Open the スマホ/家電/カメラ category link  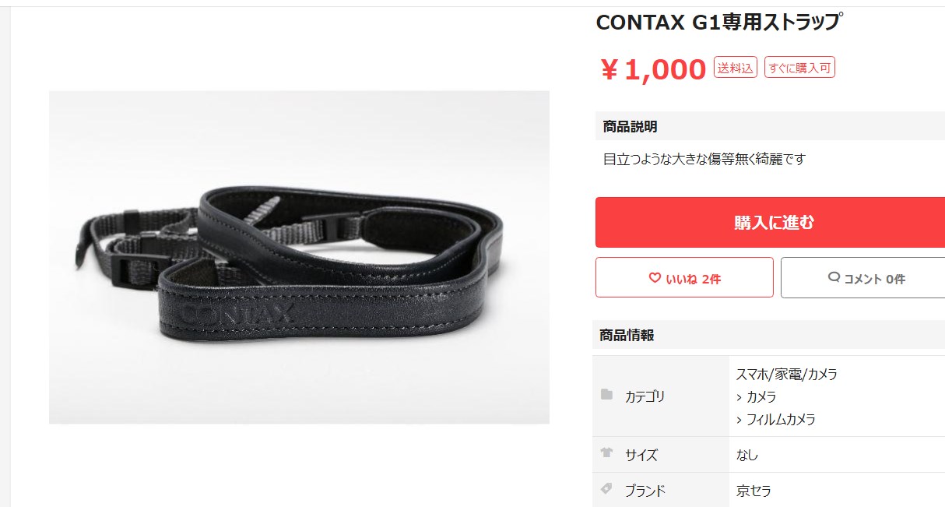pos(787,374)
